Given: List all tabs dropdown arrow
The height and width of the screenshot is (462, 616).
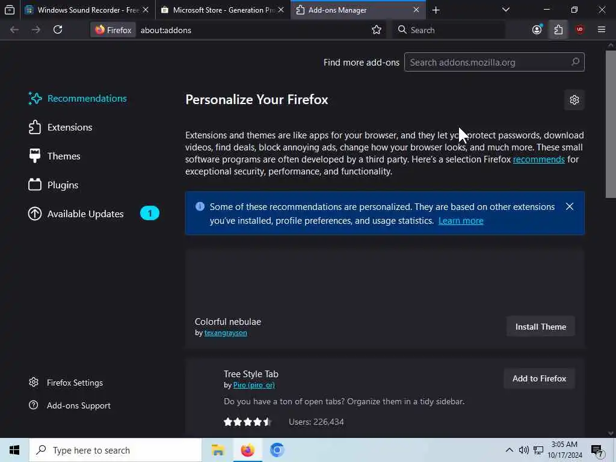Looking at the screenshot, I should (x=506, y=10).
